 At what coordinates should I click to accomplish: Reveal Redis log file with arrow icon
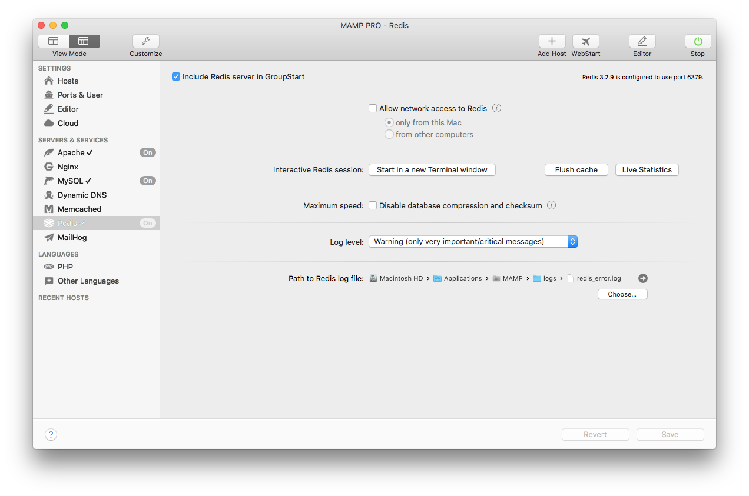(643, 278)
